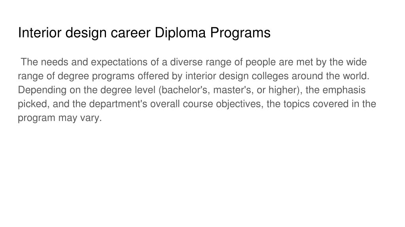
Task: Click the word "higher)" in the paragraph
Action: 286,90
